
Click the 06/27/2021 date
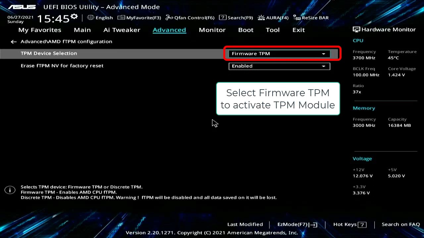click(x=21, y=17)
